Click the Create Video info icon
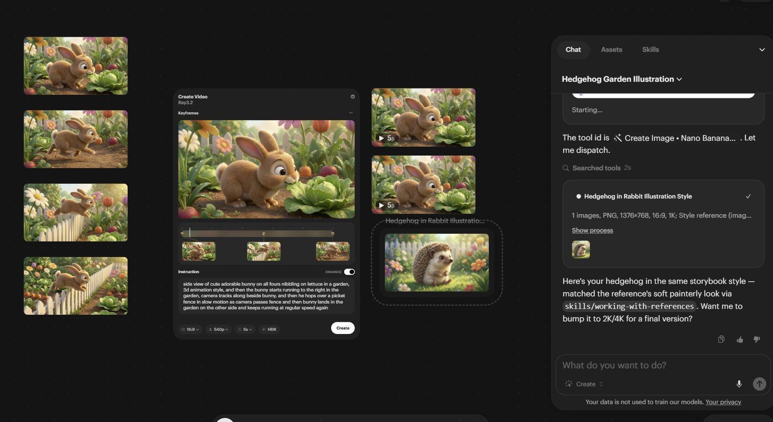Image resolution: width=773 pixels, height=422 pixels. [353, 97]
